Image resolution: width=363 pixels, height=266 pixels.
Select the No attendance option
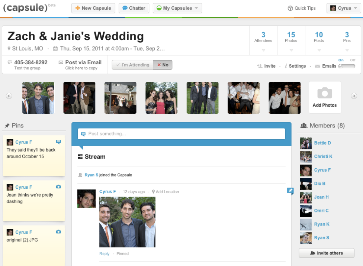pyautogui.click(x=163, y=65)
